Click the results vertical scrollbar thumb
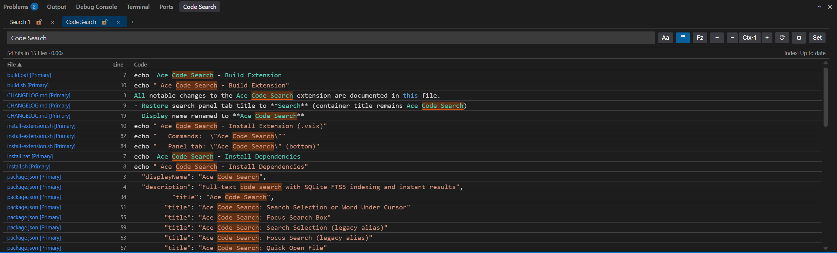The width and height of the screenshot is (837, 253). tap(826, 97)
